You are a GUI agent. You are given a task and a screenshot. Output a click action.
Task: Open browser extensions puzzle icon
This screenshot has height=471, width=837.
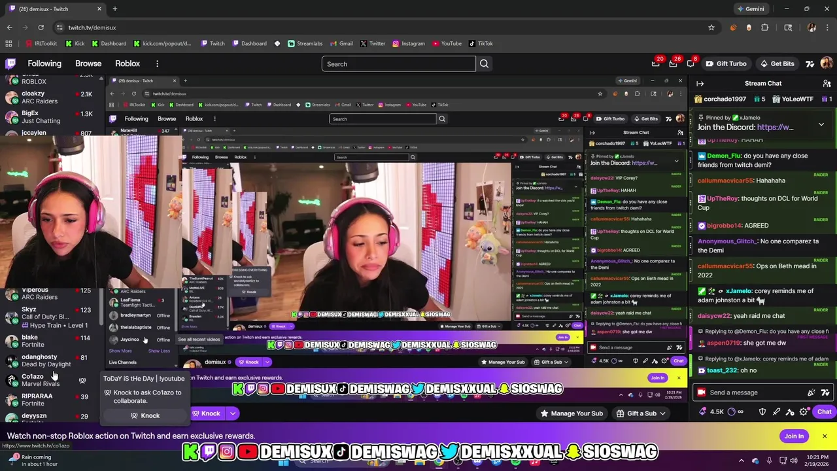(765, 27)
